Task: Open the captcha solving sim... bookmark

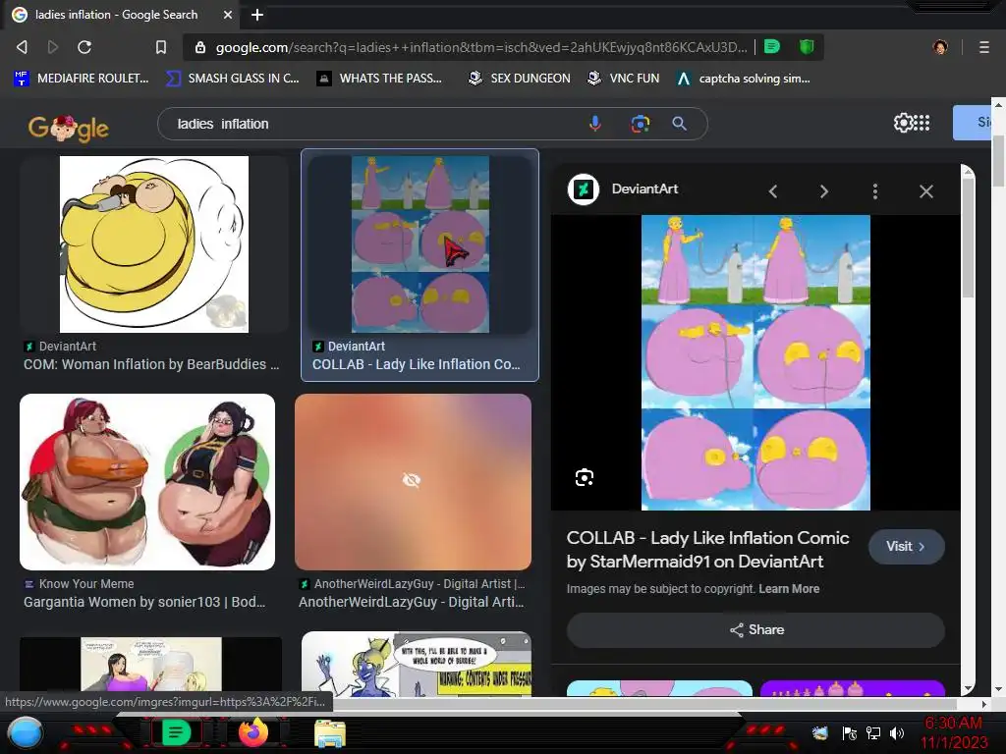Action: click(x=745, y=79)
